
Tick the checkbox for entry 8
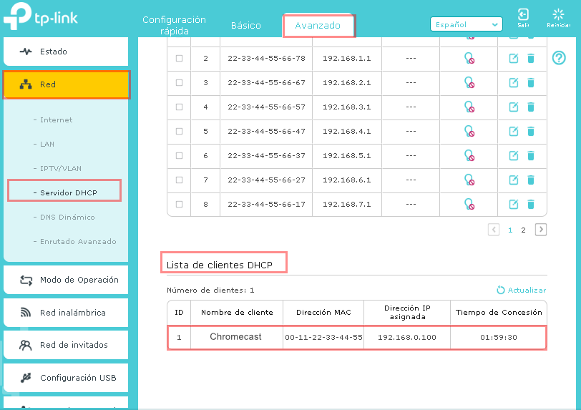pyautogui.click(x=179, y=205)
